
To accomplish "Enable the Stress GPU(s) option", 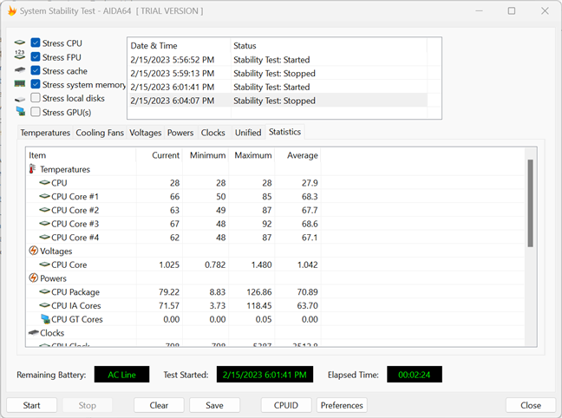I will pos(36,112).
